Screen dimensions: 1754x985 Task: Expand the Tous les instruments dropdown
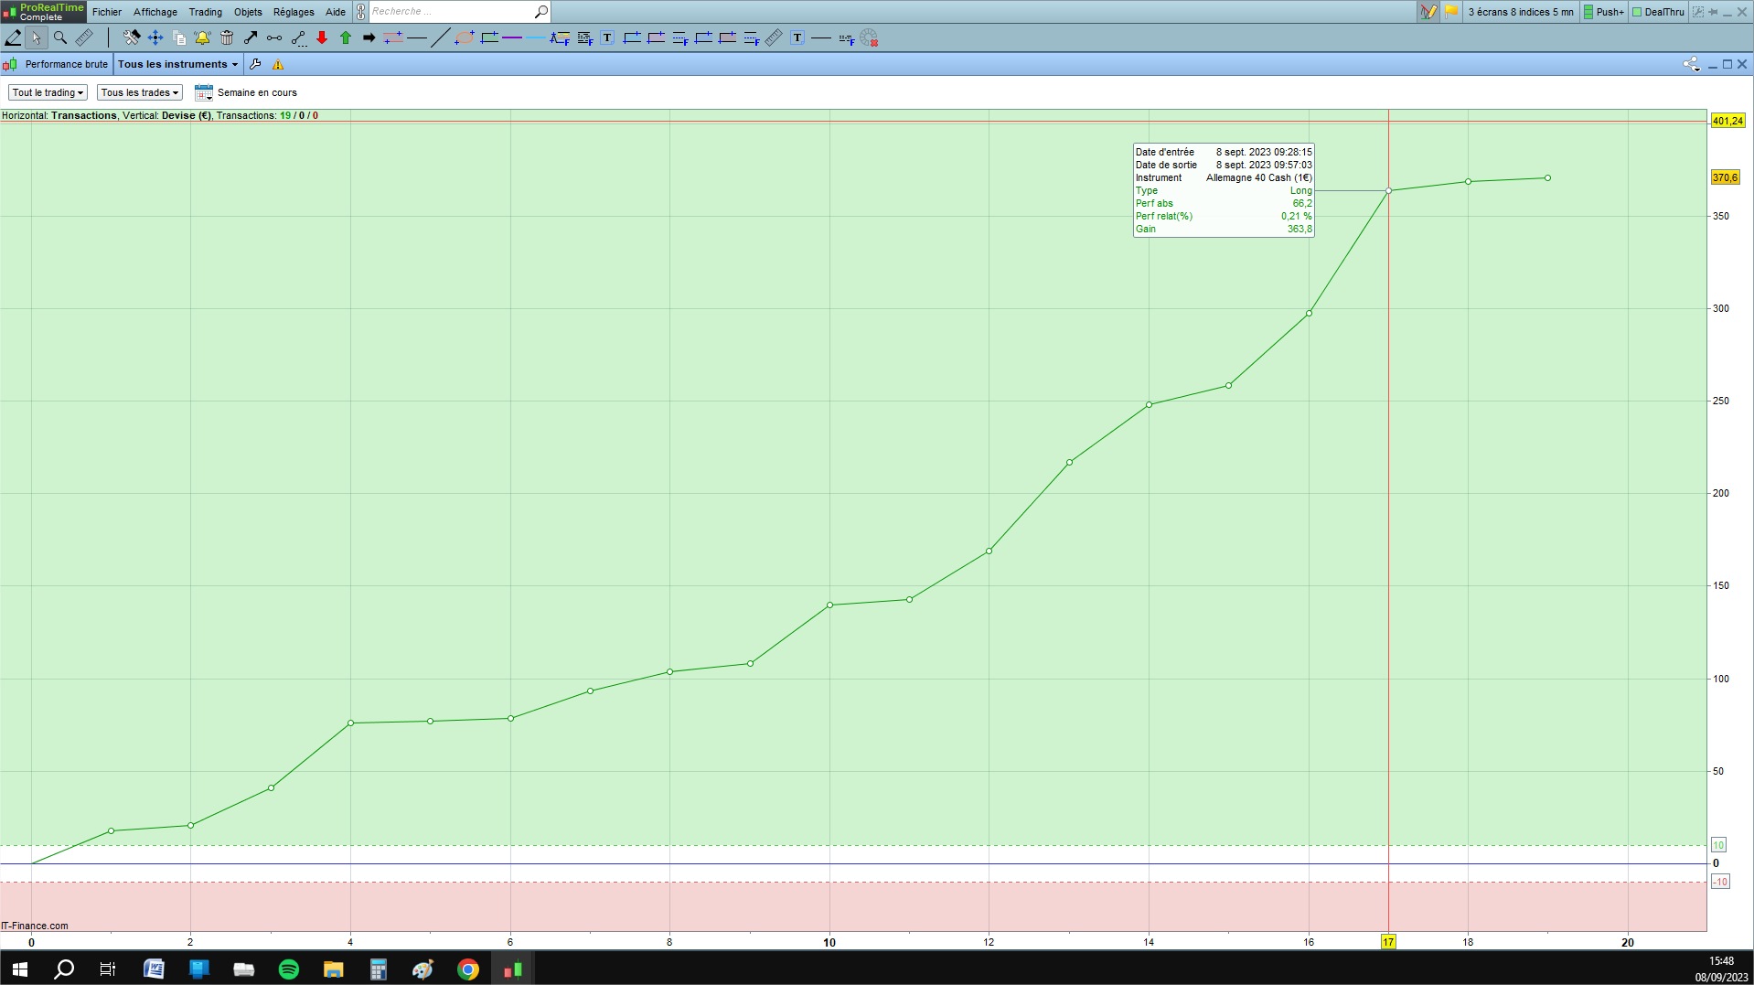click(177, 64)
